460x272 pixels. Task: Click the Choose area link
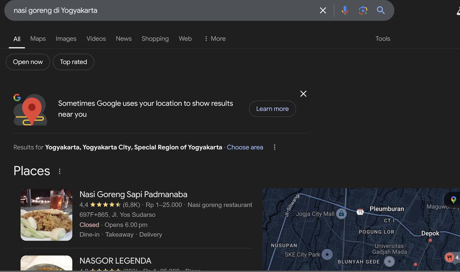(x=245, y=147)
